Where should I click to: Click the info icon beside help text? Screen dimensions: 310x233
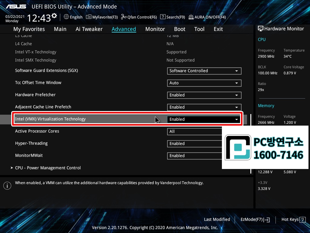pos(7,186)
